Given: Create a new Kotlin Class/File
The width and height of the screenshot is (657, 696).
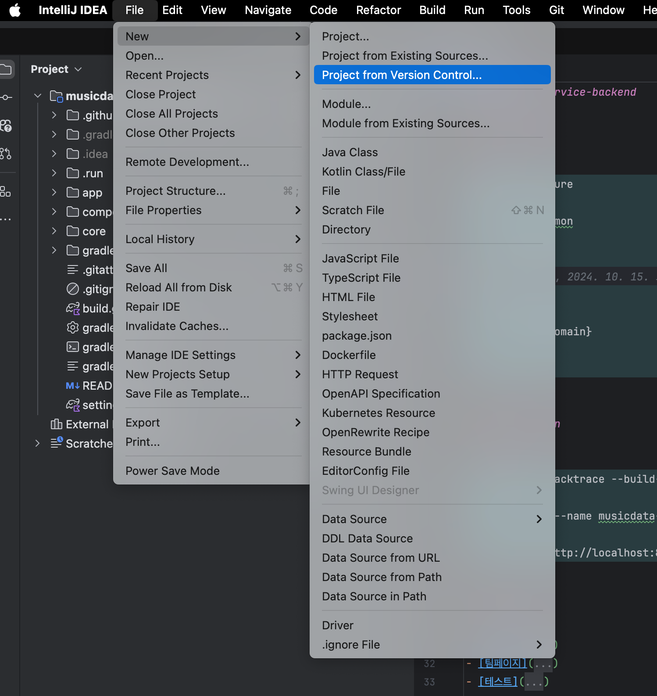Looking at the screenshot, I should pyautogui.click(x=432, y=172).
